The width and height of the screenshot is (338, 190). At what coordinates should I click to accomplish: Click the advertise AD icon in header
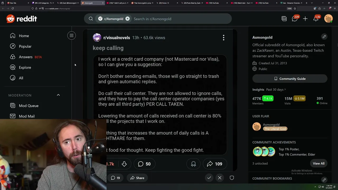[284, 19]
